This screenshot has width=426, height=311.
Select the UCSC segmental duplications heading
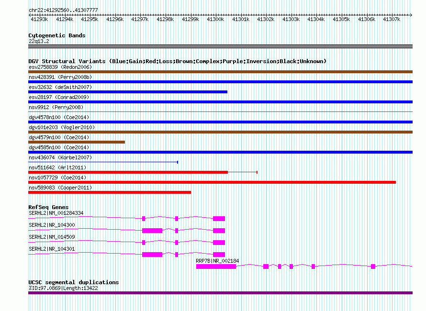coord(74,282)
